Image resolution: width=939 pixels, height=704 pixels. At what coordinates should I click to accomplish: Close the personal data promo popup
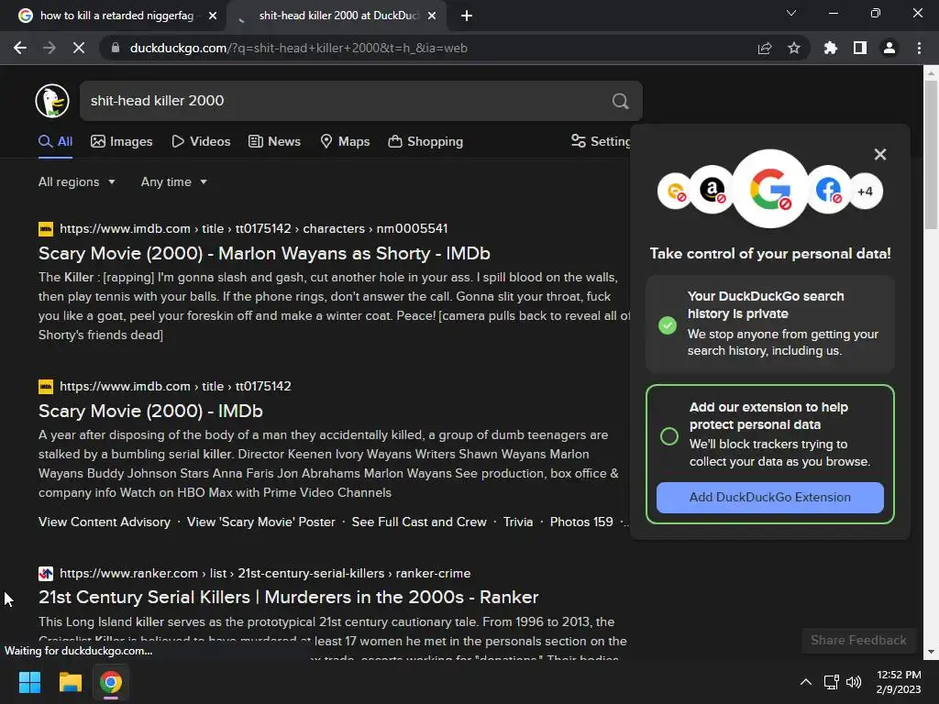point(879,154)
